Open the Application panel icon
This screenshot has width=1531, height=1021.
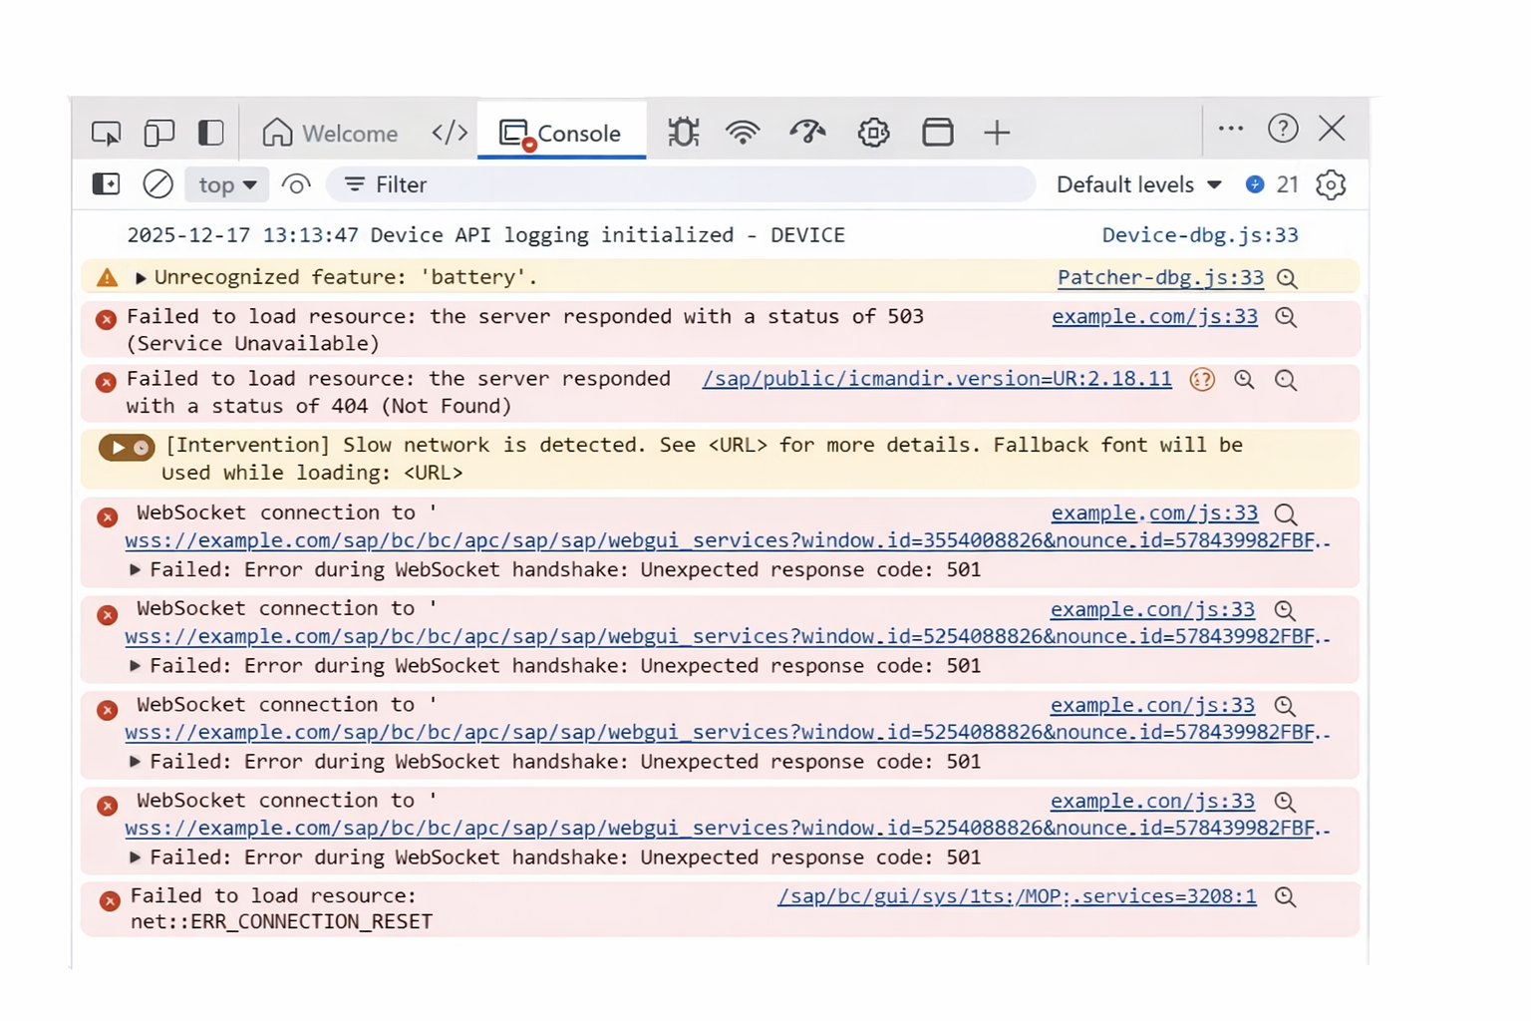tap(937, 133)
